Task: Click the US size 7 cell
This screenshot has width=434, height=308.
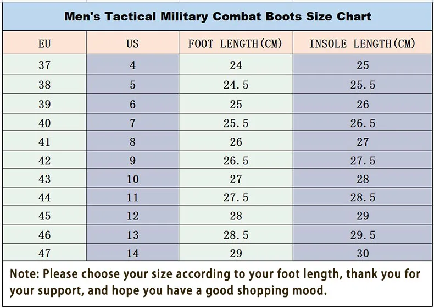Action: coord(132,123)
